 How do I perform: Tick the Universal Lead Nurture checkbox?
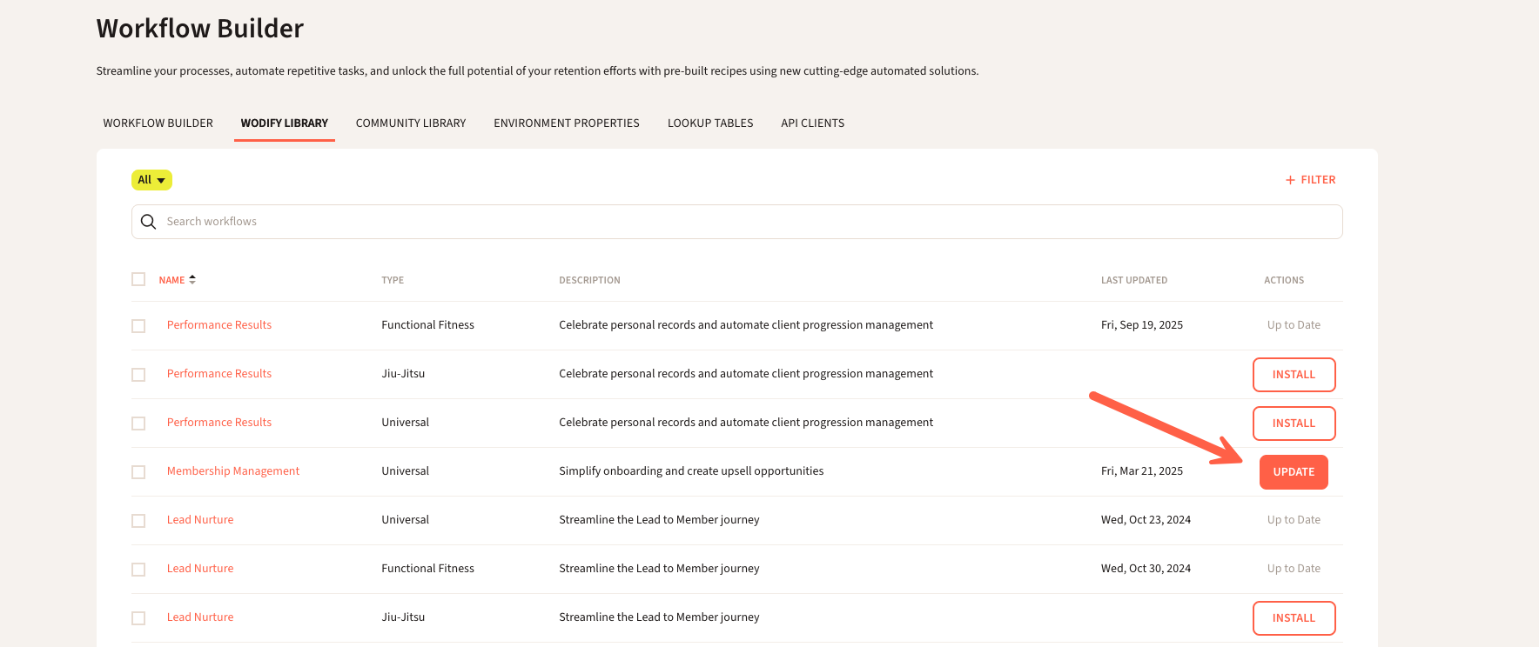pos(138,521)
